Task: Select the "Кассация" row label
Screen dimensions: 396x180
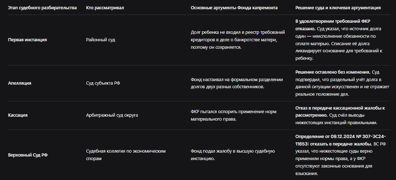Action: click(18, 115)
